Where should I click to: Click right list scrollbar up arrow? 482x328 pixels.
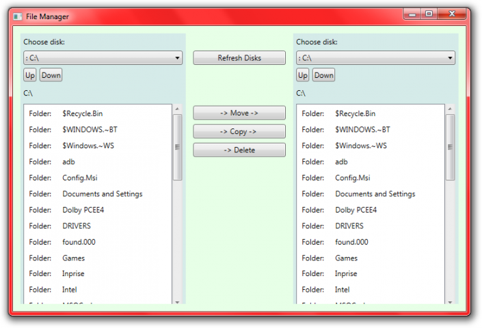coord(450,109)
